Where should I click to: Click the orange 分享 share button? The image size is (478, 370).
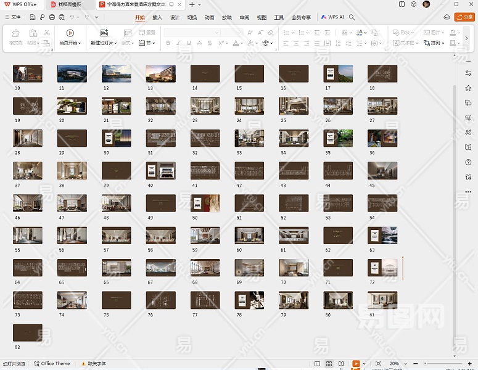point(464,17)
